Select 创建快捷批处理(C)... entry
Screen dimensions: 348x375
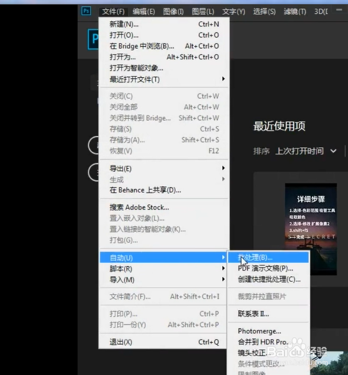(x=269, y=279)
